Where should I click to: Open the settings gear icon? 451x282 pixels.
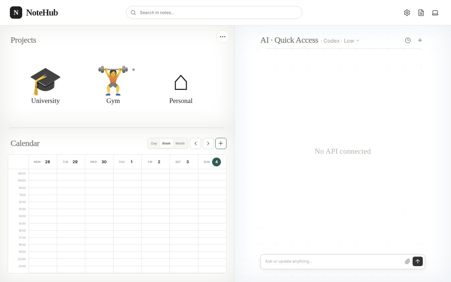point(407,13)
